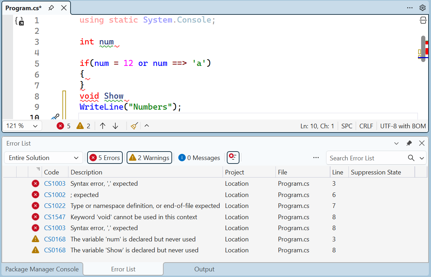This screenshot has height=277, width=431.
Task: Click line number 5 in gutter
Action: (37, 64)
